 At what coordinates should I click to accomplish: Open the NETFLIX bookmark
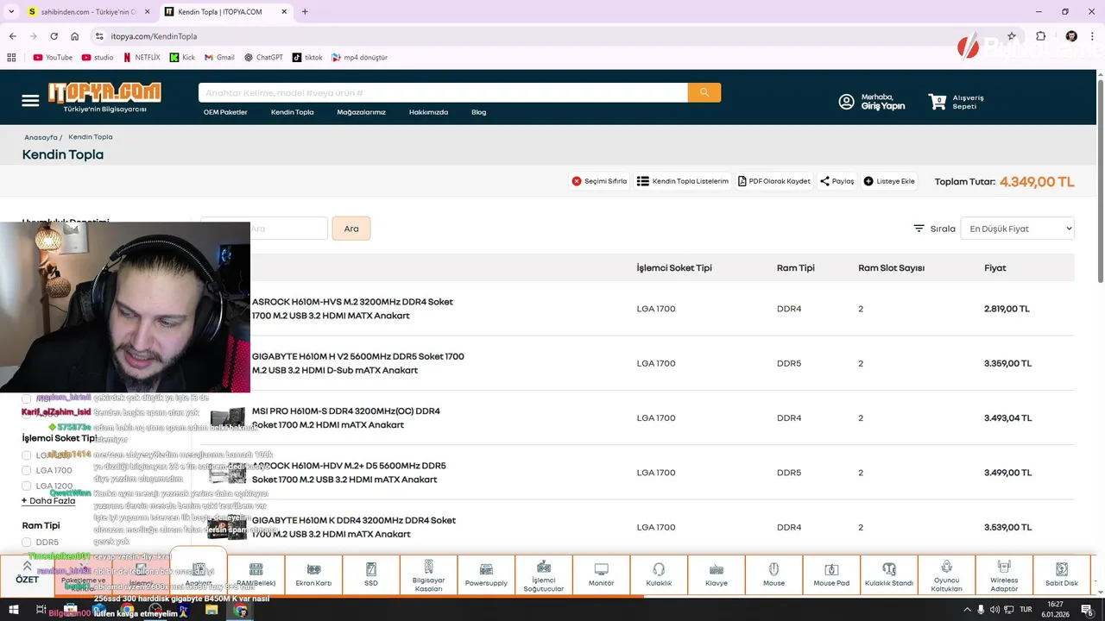pos(142,58)
